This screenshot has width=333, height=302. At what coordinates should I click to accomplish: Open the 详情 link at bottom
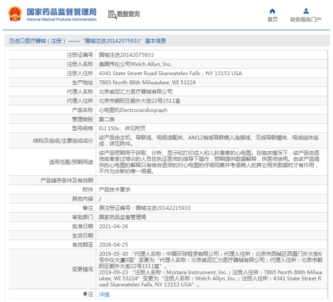point(104,294)
